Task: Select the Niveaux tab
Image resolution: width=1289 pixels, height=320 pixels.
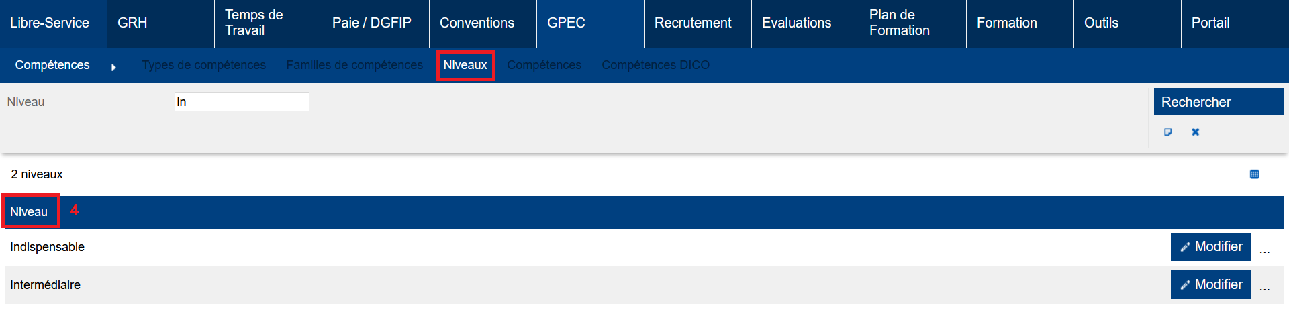Action: coord(465,65)
